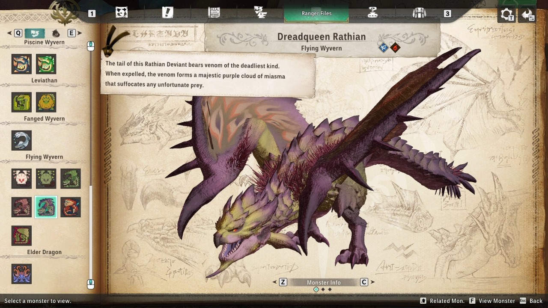Click the monster description text box
This screenshot has width=548, height=308.
coord(208,75)
